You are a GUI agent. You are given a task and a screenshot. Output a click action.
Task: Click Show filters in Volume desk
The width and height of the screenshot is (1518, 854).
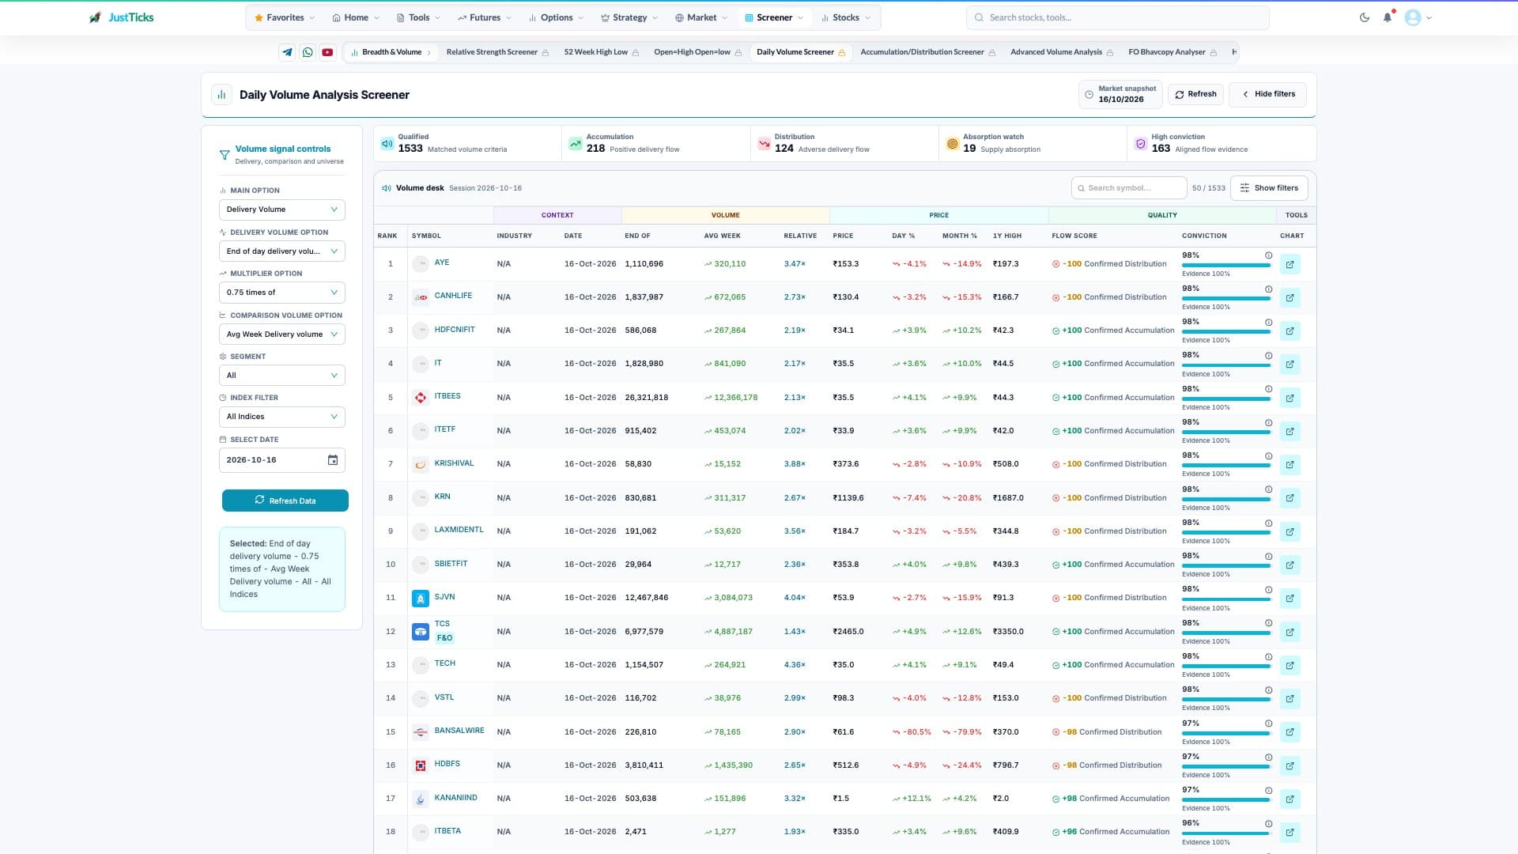point(1269,188)
